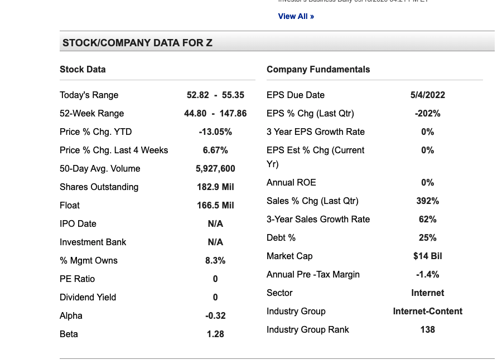The width and height of the screenshot is (502, 360).
Task: Select the market cap value $14 Bil
Action: click(x=428, y=256)
